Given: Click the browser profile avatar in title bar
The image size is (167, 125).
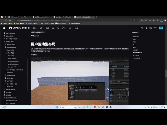Looking at the screenshot, I should (x=2, y=17).
